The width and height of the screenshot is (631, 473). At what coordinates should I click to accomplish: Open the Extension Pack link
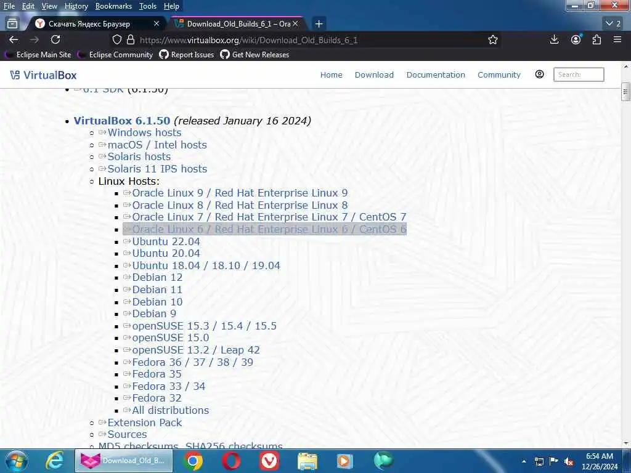pyautogui.click(x=145, y=422)
